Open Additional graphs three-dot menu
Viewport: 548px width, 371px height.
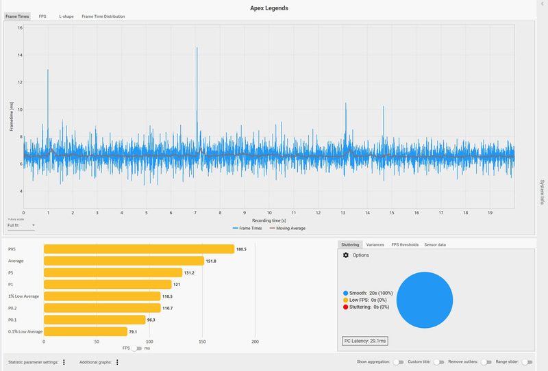[117, 362]
